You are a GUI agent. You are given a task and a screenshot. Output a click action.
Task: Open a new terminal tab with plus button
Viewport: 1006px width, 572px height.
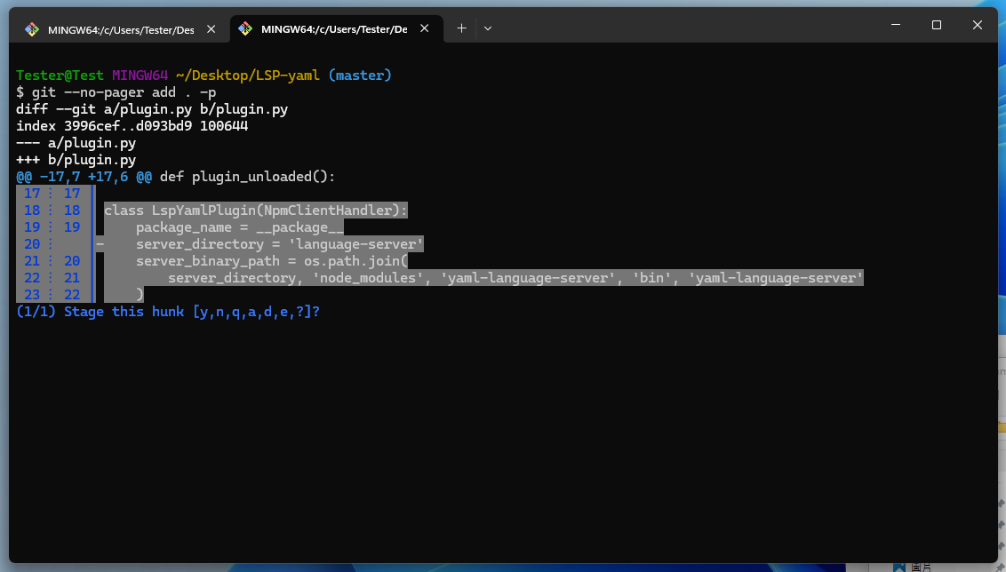(461, 28)
